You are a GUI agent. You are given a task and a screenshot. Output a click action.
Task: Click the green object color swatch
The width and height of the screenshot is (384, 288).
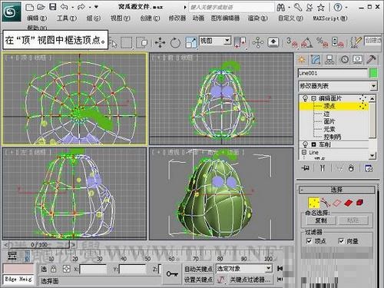point(373,74)
